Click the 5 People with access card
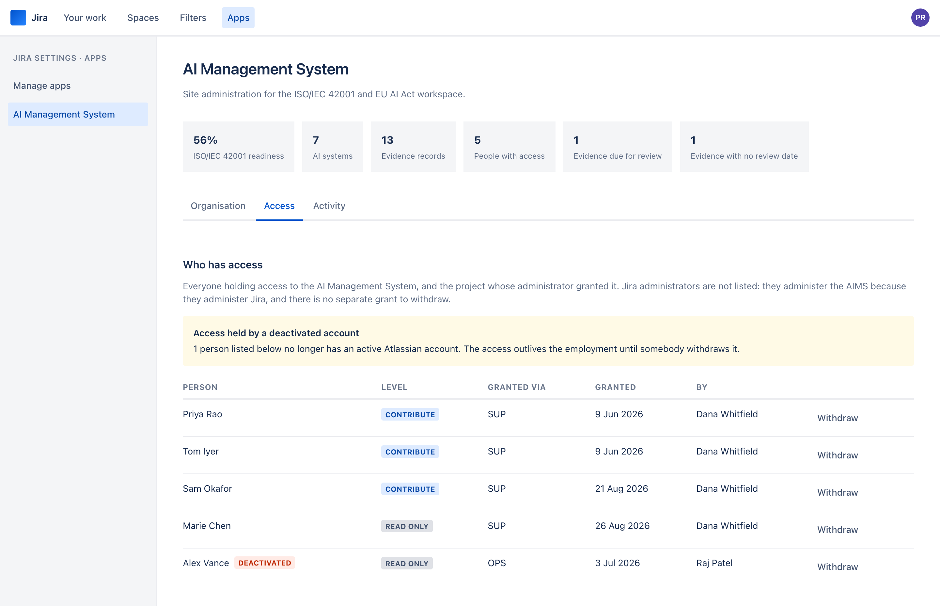 (509, 147)
